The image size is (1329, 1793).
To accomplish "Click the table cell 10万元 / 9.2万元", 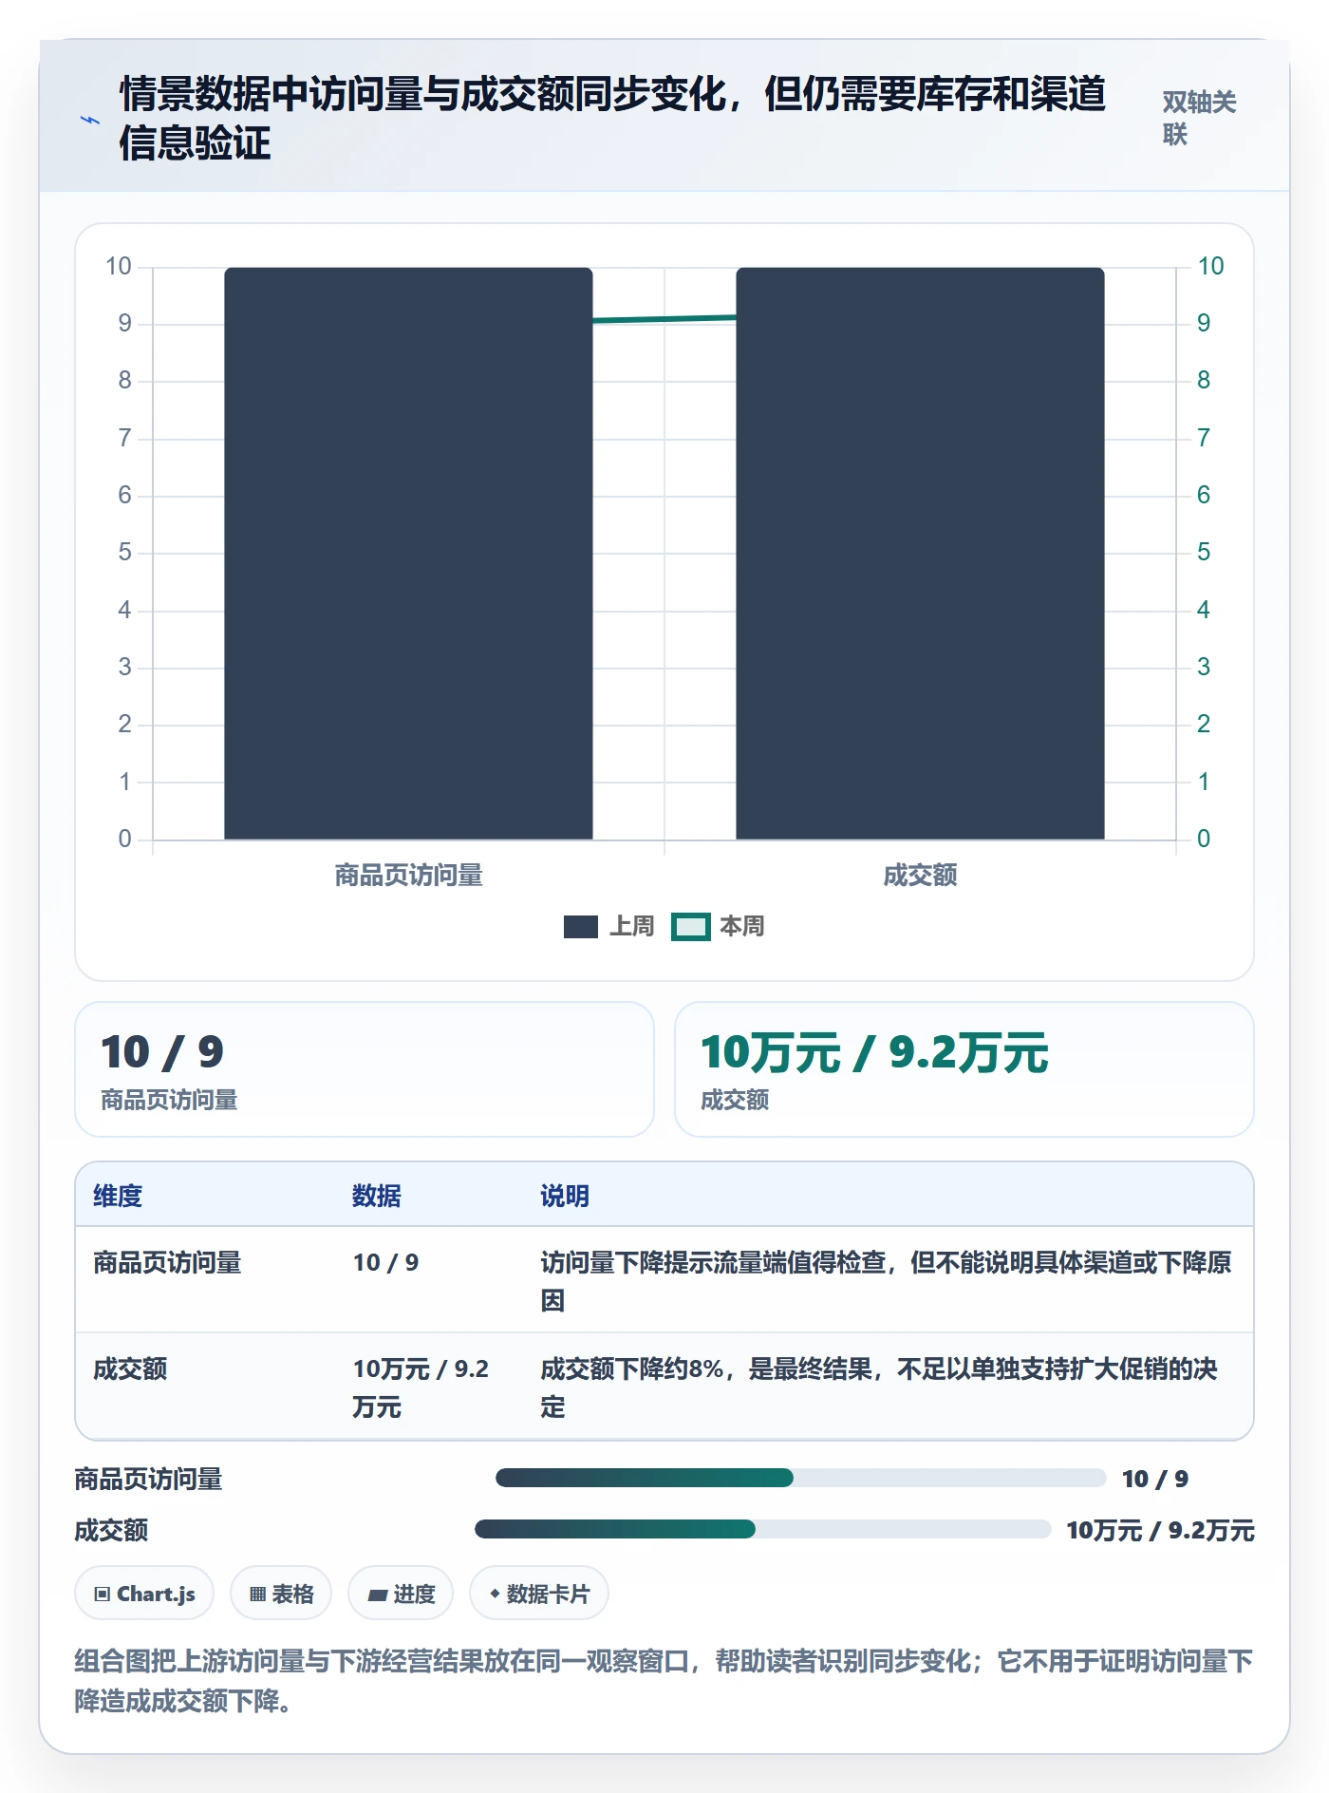I will click(x=421, y=1387).
